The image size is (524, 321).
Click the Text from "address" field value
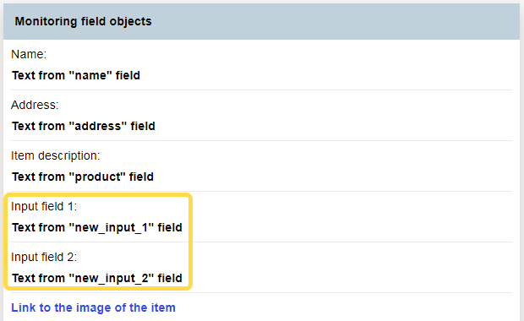point(84,126)
